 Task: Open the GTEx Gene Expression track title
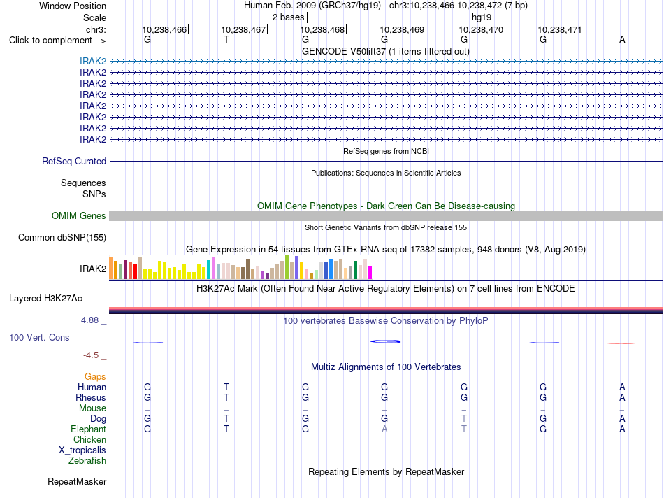point(386,249)
